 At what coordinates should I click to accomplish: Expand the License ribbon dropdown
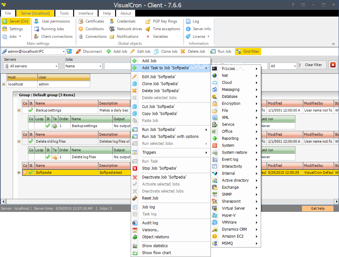(208, 37)
